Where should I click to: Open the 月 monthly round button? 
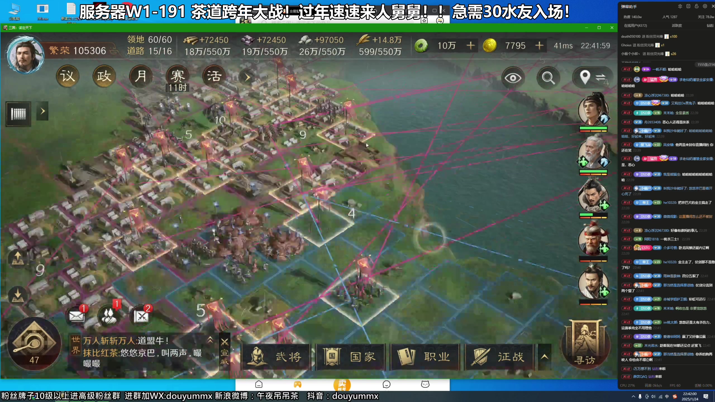(141, 76)
